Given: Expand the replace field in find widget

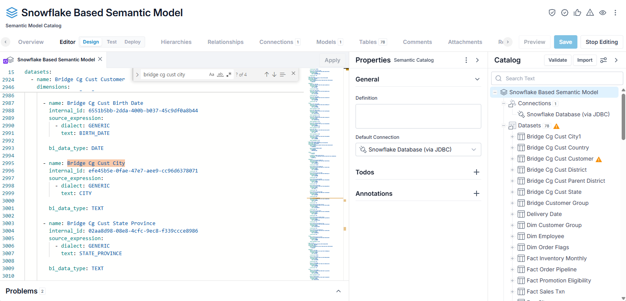Looking at the screenshot, I should tap(137, 74).
